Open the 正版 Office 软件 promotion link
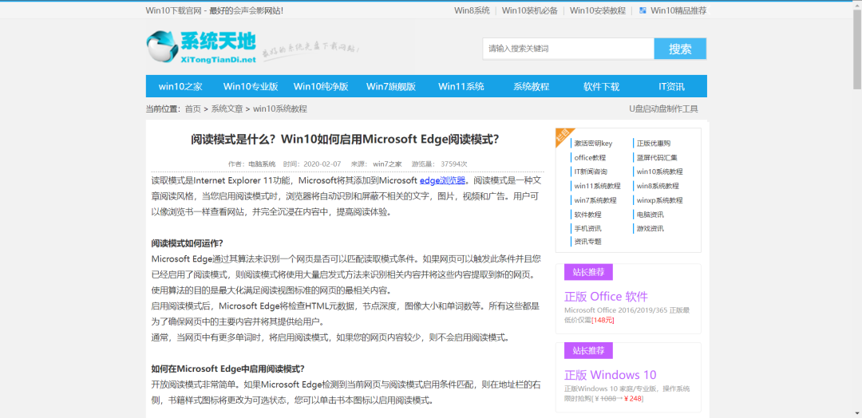Image resolution: width=862 pixels, height=418 pixels. [x=606, y=297]
